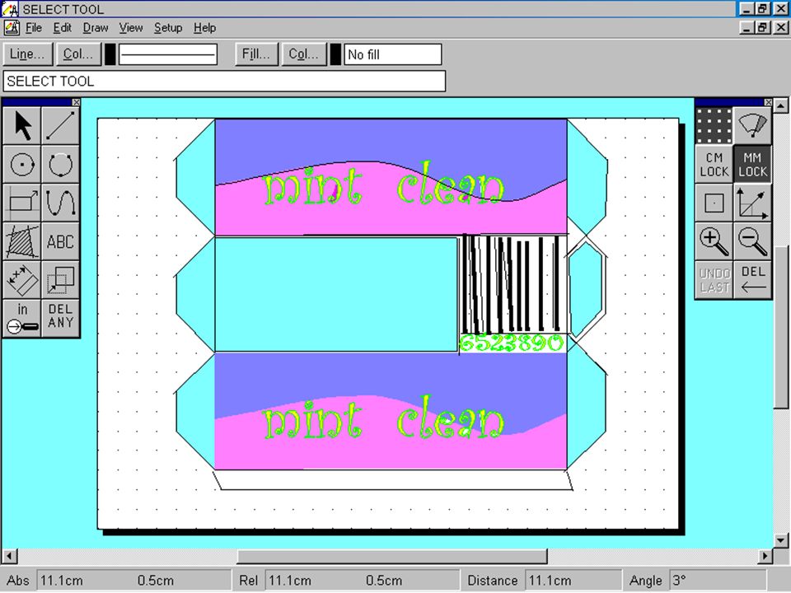
Task: Click the application icon in title bar
Action: (10, 9)
